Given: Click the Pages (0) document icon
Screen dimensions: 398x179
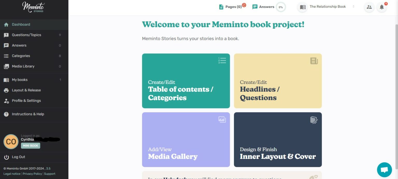Looking at the screenshot, I should click(x=221, y=7).
